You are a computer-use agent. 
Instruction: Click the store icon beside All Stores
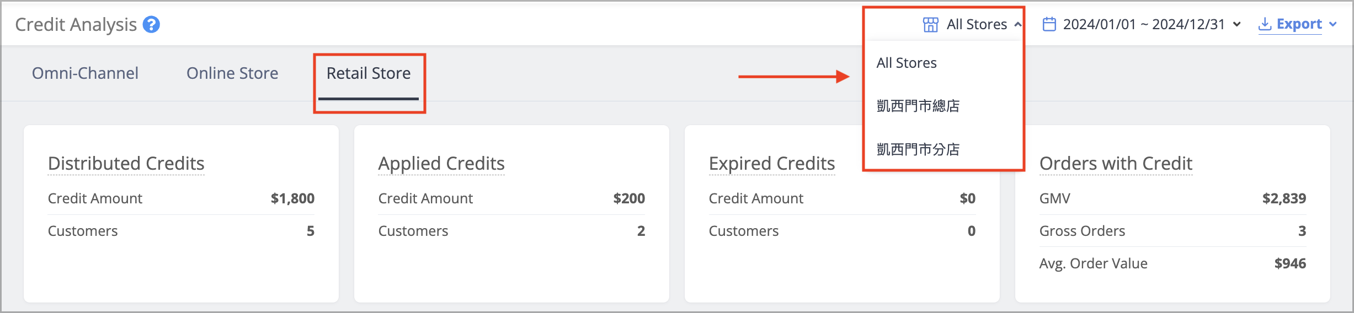930,25
